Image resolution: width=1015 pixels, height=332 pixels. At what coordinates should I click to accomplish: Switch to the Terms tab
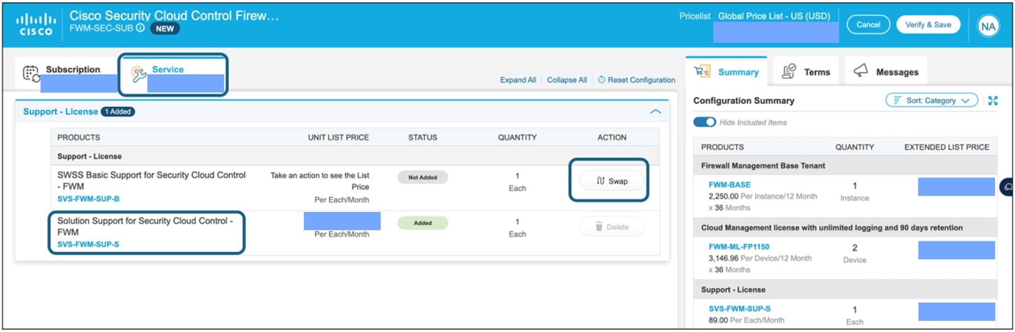(x=805, y=72)
